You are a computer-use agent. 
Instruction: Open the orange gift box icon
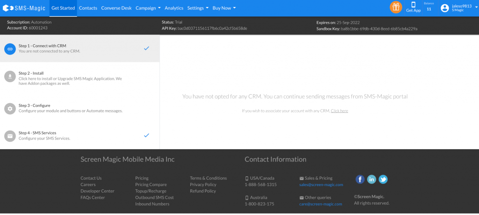396,7
